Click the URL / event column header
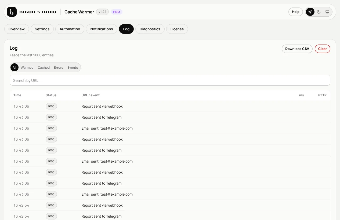This screenshot has height=220, width=340. click(x=91, y=95)
